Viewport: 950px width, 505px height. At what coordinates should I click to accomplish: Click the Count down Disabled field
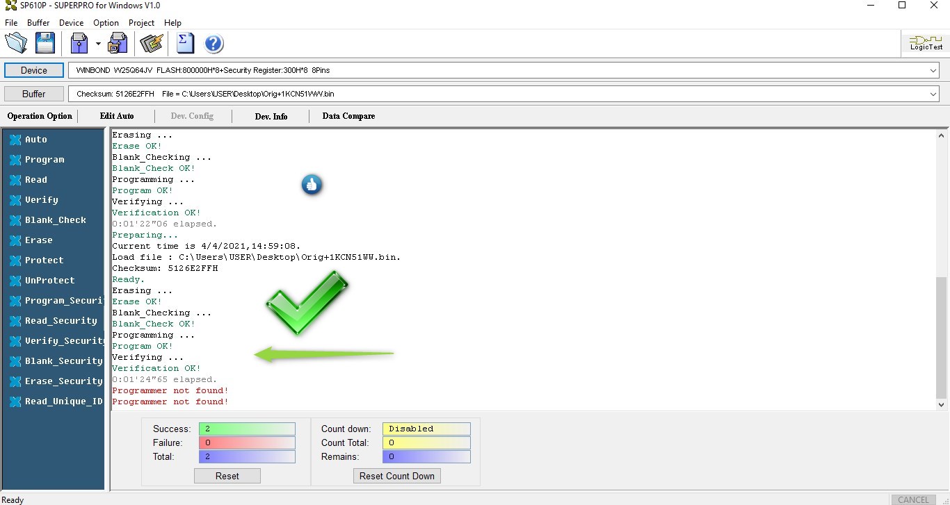[x=426, y=429]
